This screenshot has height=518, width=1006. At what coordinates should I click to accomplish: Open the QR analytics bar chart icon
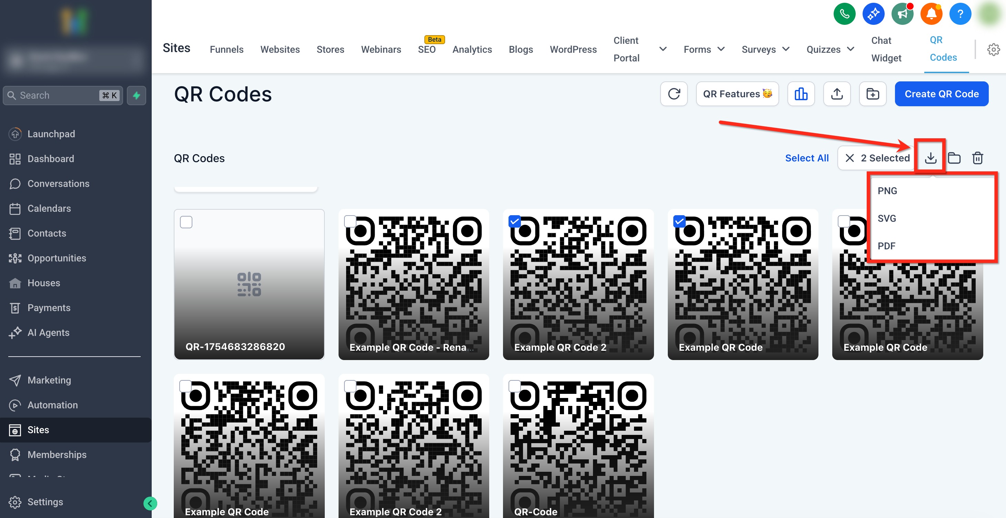tap(801, 94)
